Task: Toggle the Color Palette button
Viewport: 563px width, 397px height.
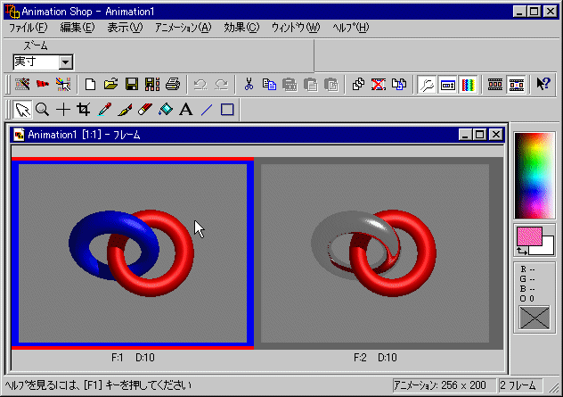Action: click(469, 85)
